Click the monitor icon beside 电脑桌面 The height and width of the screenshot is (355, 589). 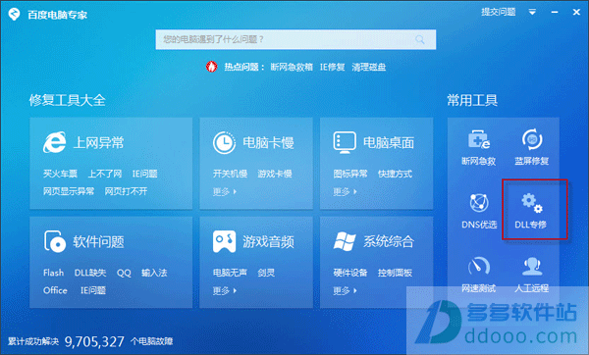click(x=345, y=142)
